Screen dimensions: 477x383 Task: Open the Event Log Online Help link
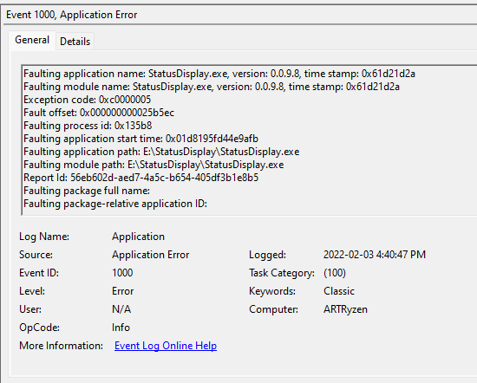[x=166, y=346]
